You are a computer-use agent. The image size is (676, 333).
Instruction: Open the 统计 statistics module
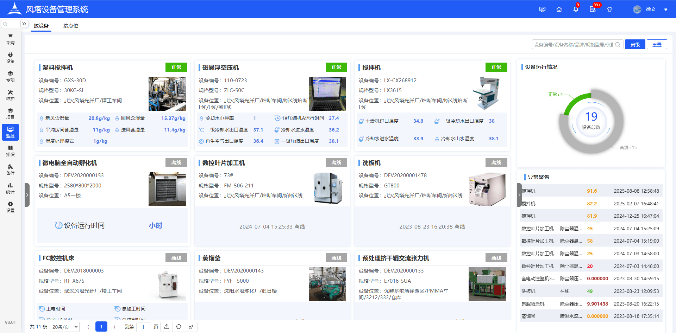tap(10, 188)
